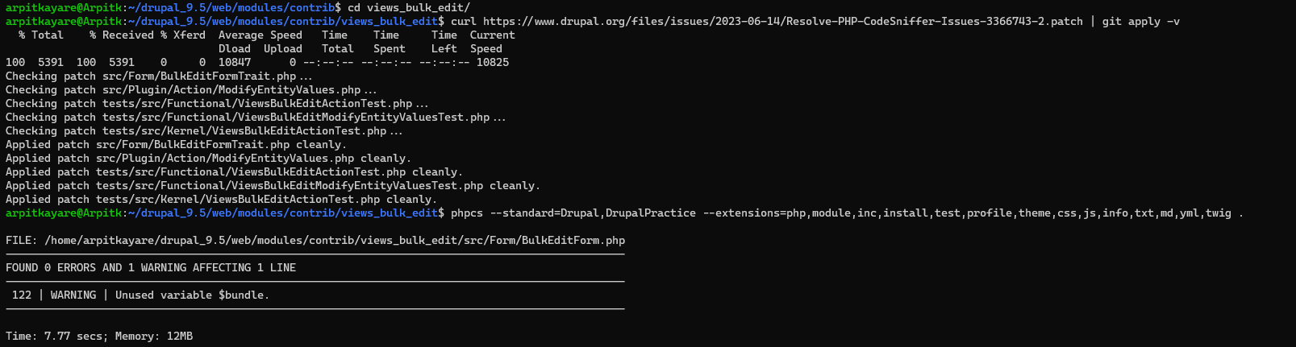Click the 'FOUND 0 ERRORS AND 1 WARNING' line
This screenshot has width=1296, height=347.
(151, 267)
